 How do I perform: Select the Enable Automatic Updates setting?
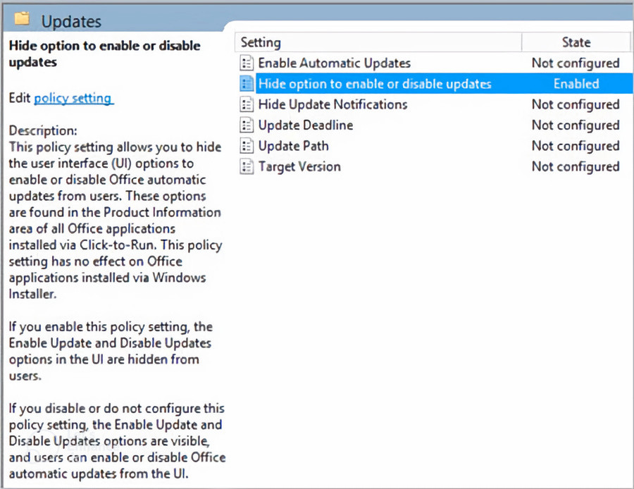tap(335, 63)
